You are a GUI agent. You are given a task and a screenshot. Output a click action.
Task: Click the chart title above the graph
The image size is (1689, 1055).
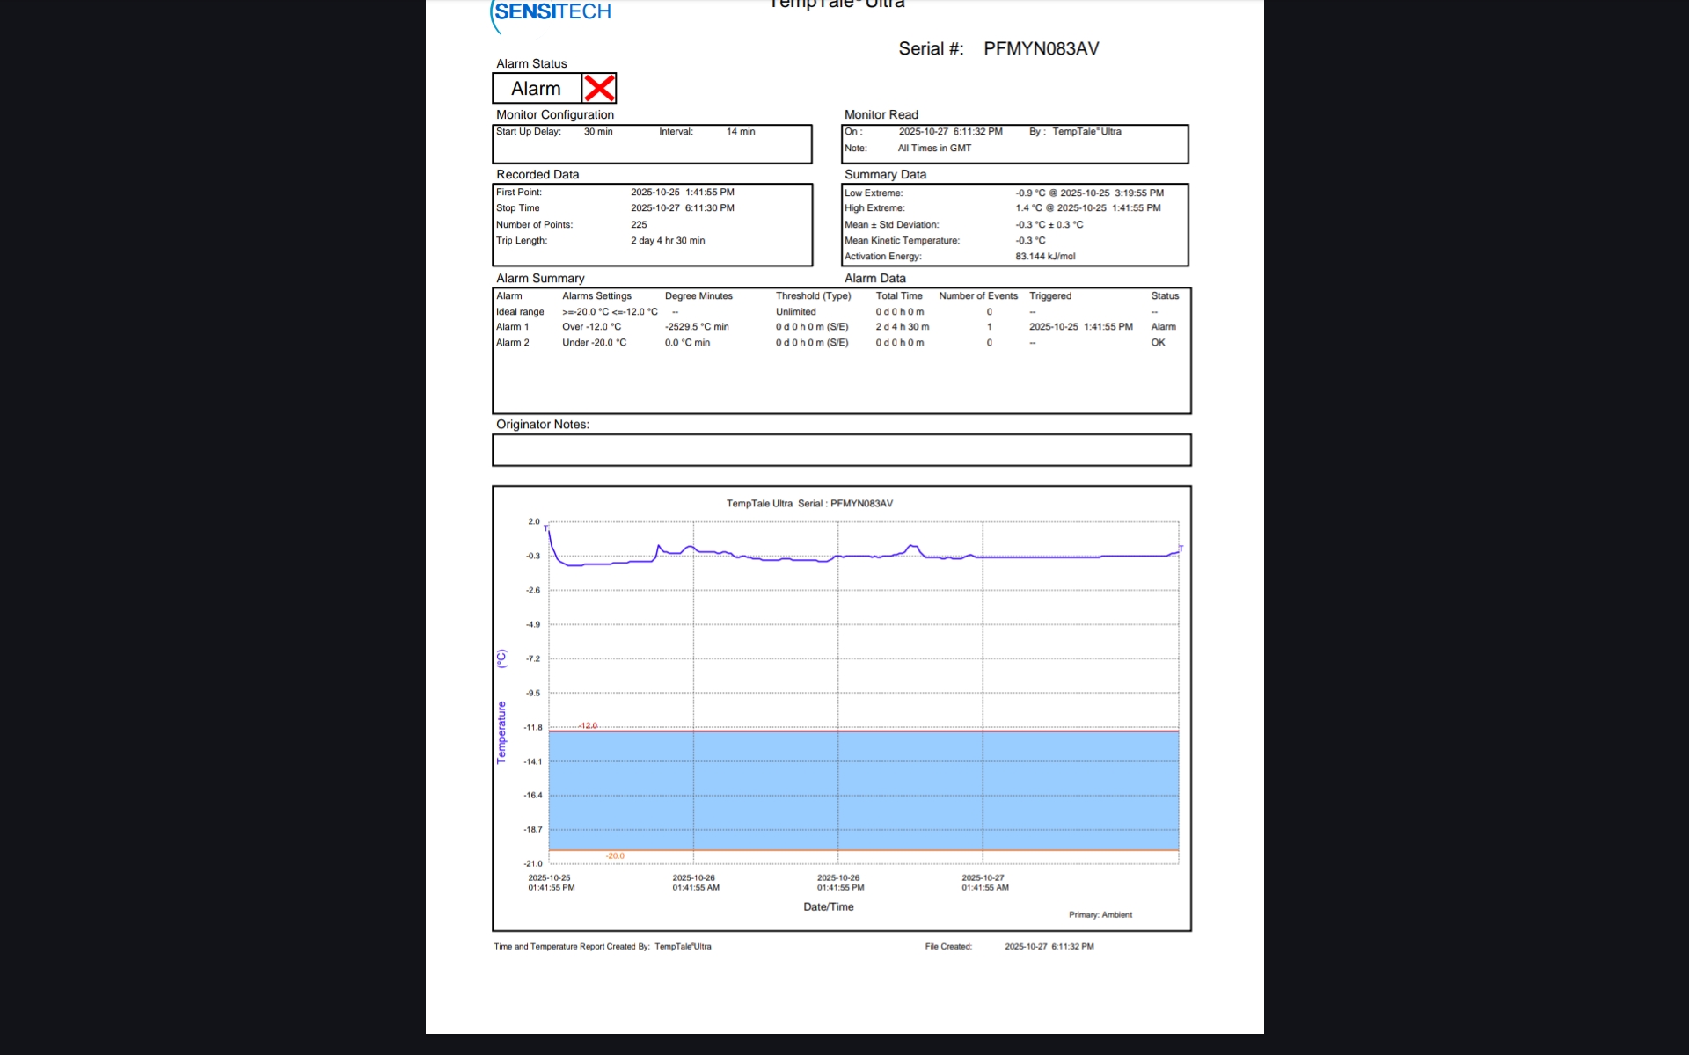click(809, 504)
